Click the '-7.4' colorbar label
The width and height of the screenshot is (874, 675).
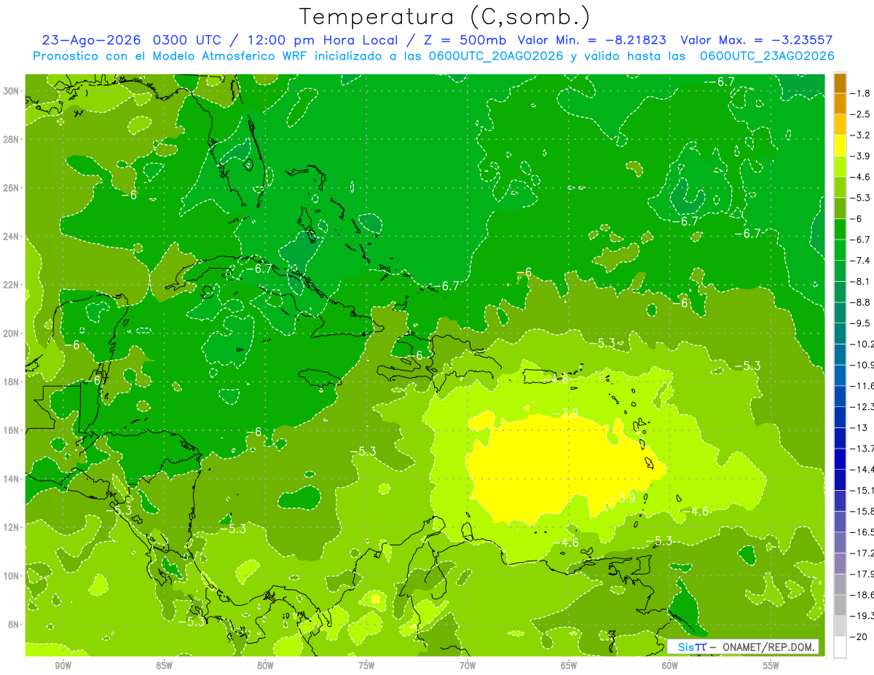click(860, 261)
